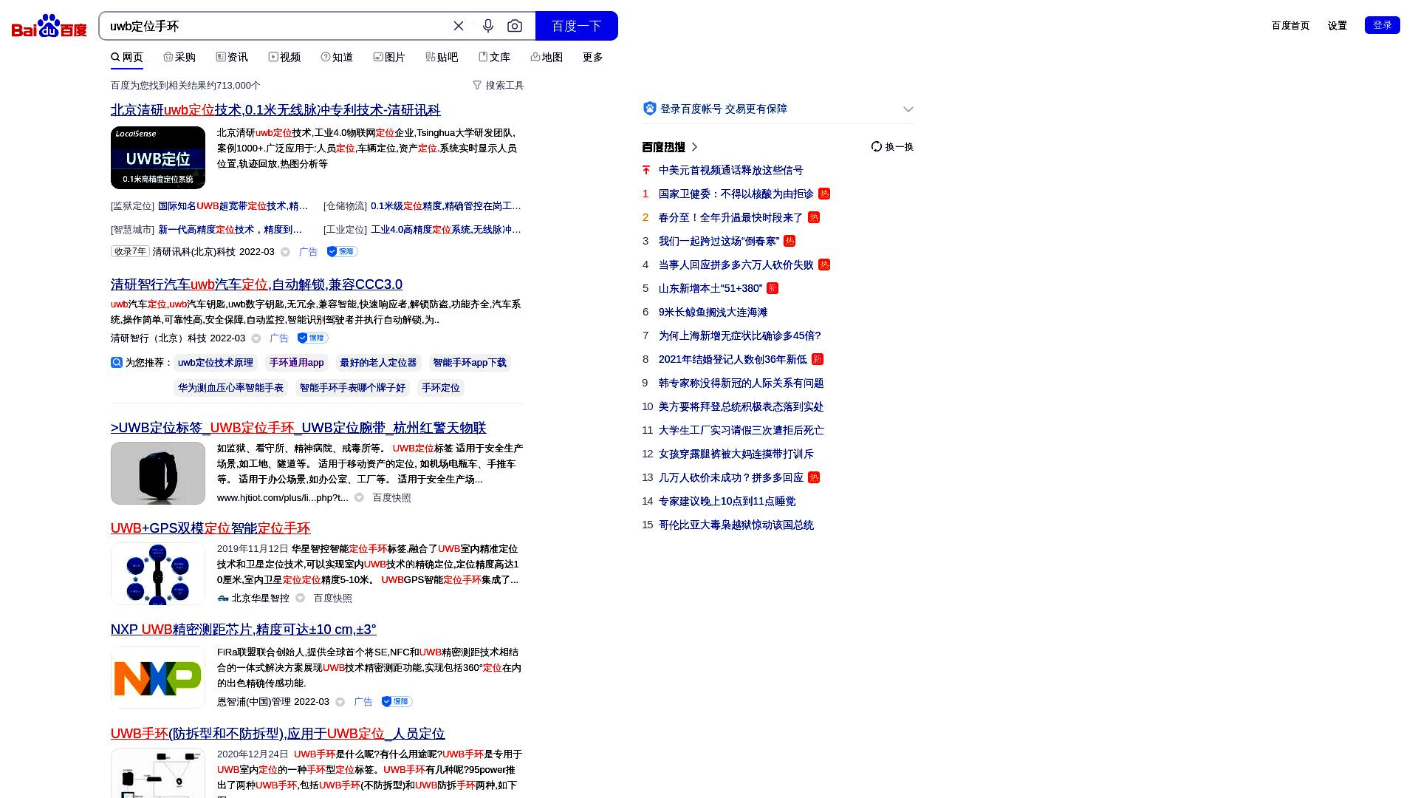Open UWB手环(防拆型和不防拆型) result title
This screenshot has height=798, width=1418.
coord(278,734)
